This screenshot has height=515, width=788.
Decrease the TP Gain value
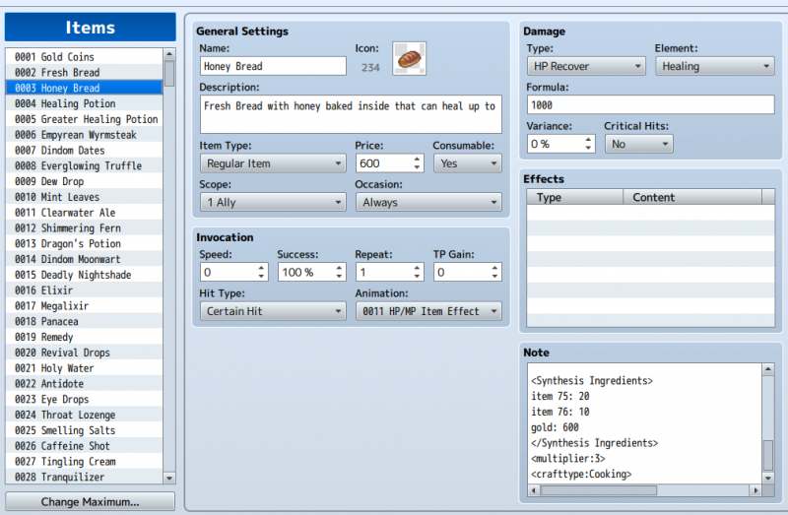495,277
